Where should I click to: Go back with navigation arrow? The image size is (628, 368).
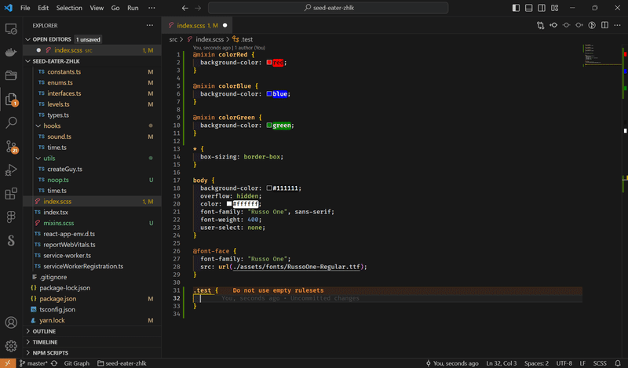[184, 8]
